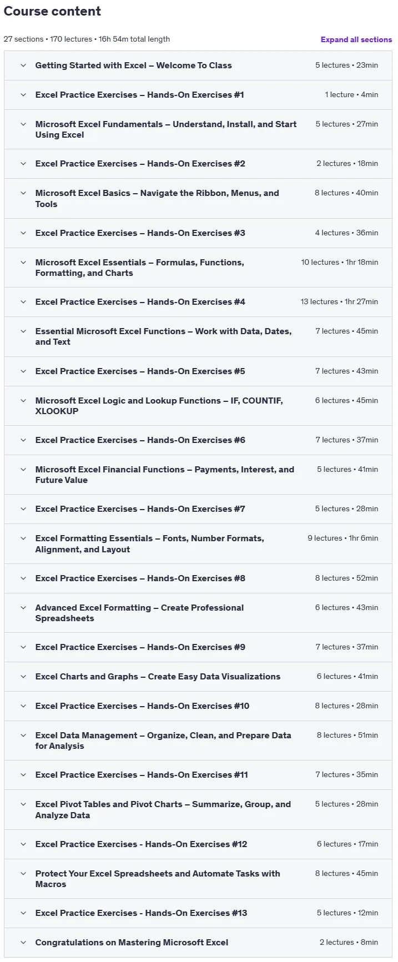
Task: Open the Logic and Lookup Functions section
Action: pos(159,406)
